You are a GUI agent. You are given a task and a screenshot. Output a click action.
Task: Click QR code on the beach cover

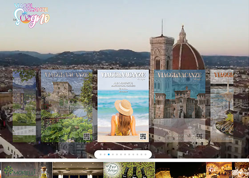[x=143, y=136]
